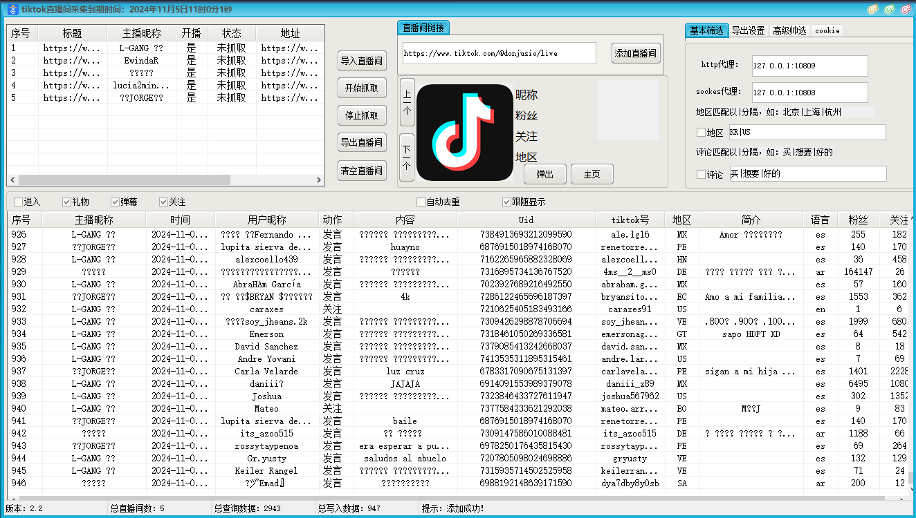The height and width of the screenshot is (518, 916).
Task: Open the 导出设置 tab
Action: pyautogui.click(x=748, y=30)
